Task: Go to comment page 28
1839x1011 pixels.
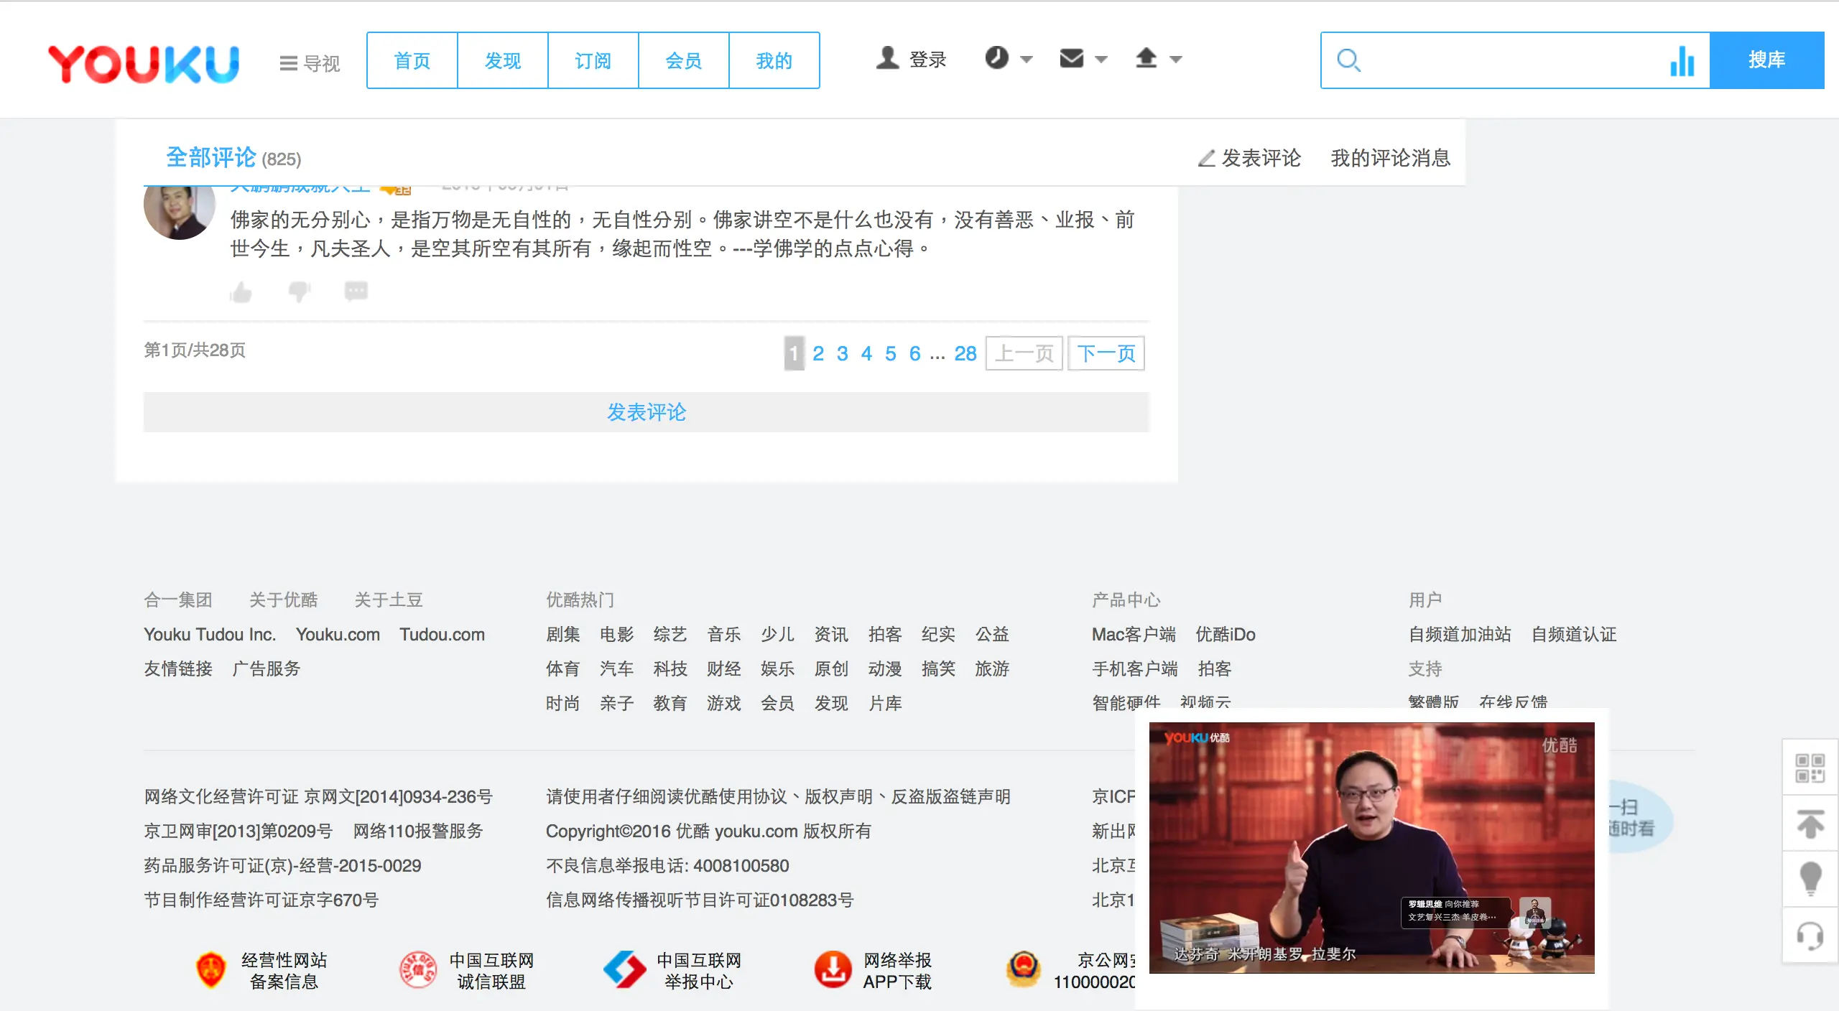Action: 965,353
